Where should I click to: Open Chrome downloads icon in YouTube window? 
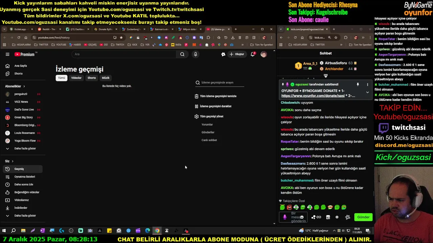click(x=233, y=37)
